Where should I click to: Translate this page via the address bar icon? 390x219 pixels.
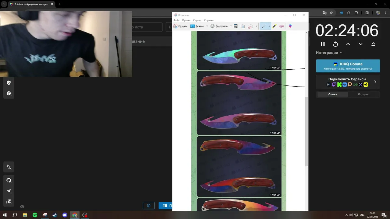325,13
